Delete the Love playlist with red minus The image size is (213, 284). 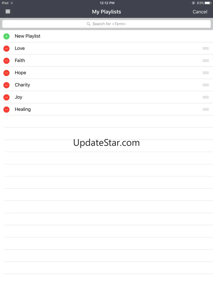7,49
